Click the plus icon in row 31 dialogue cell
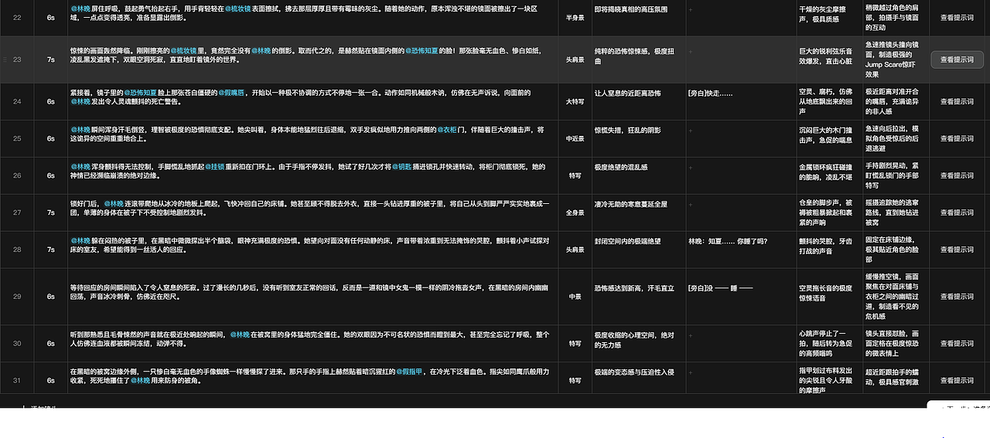The image size is (990, 438). [691, 371]
